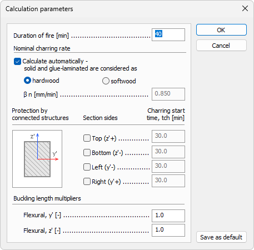Enable Right (y'+) protection checkbox
The width and height of the screenshot is (254, 250).
tap(87, 182)
